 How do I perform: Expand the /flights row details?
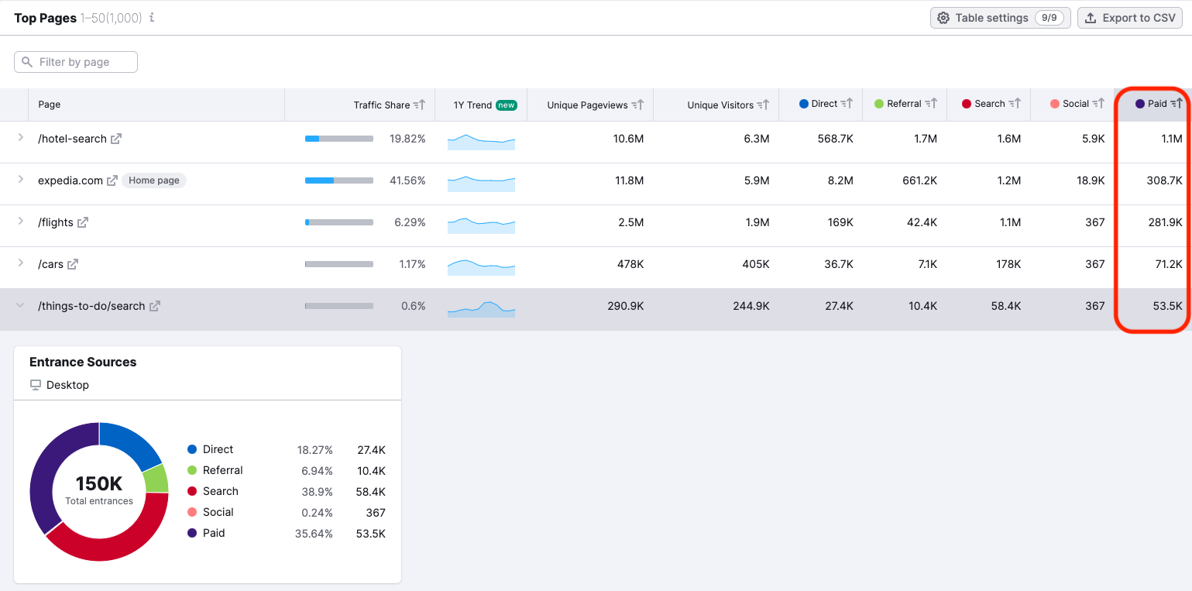coord(20,222)
